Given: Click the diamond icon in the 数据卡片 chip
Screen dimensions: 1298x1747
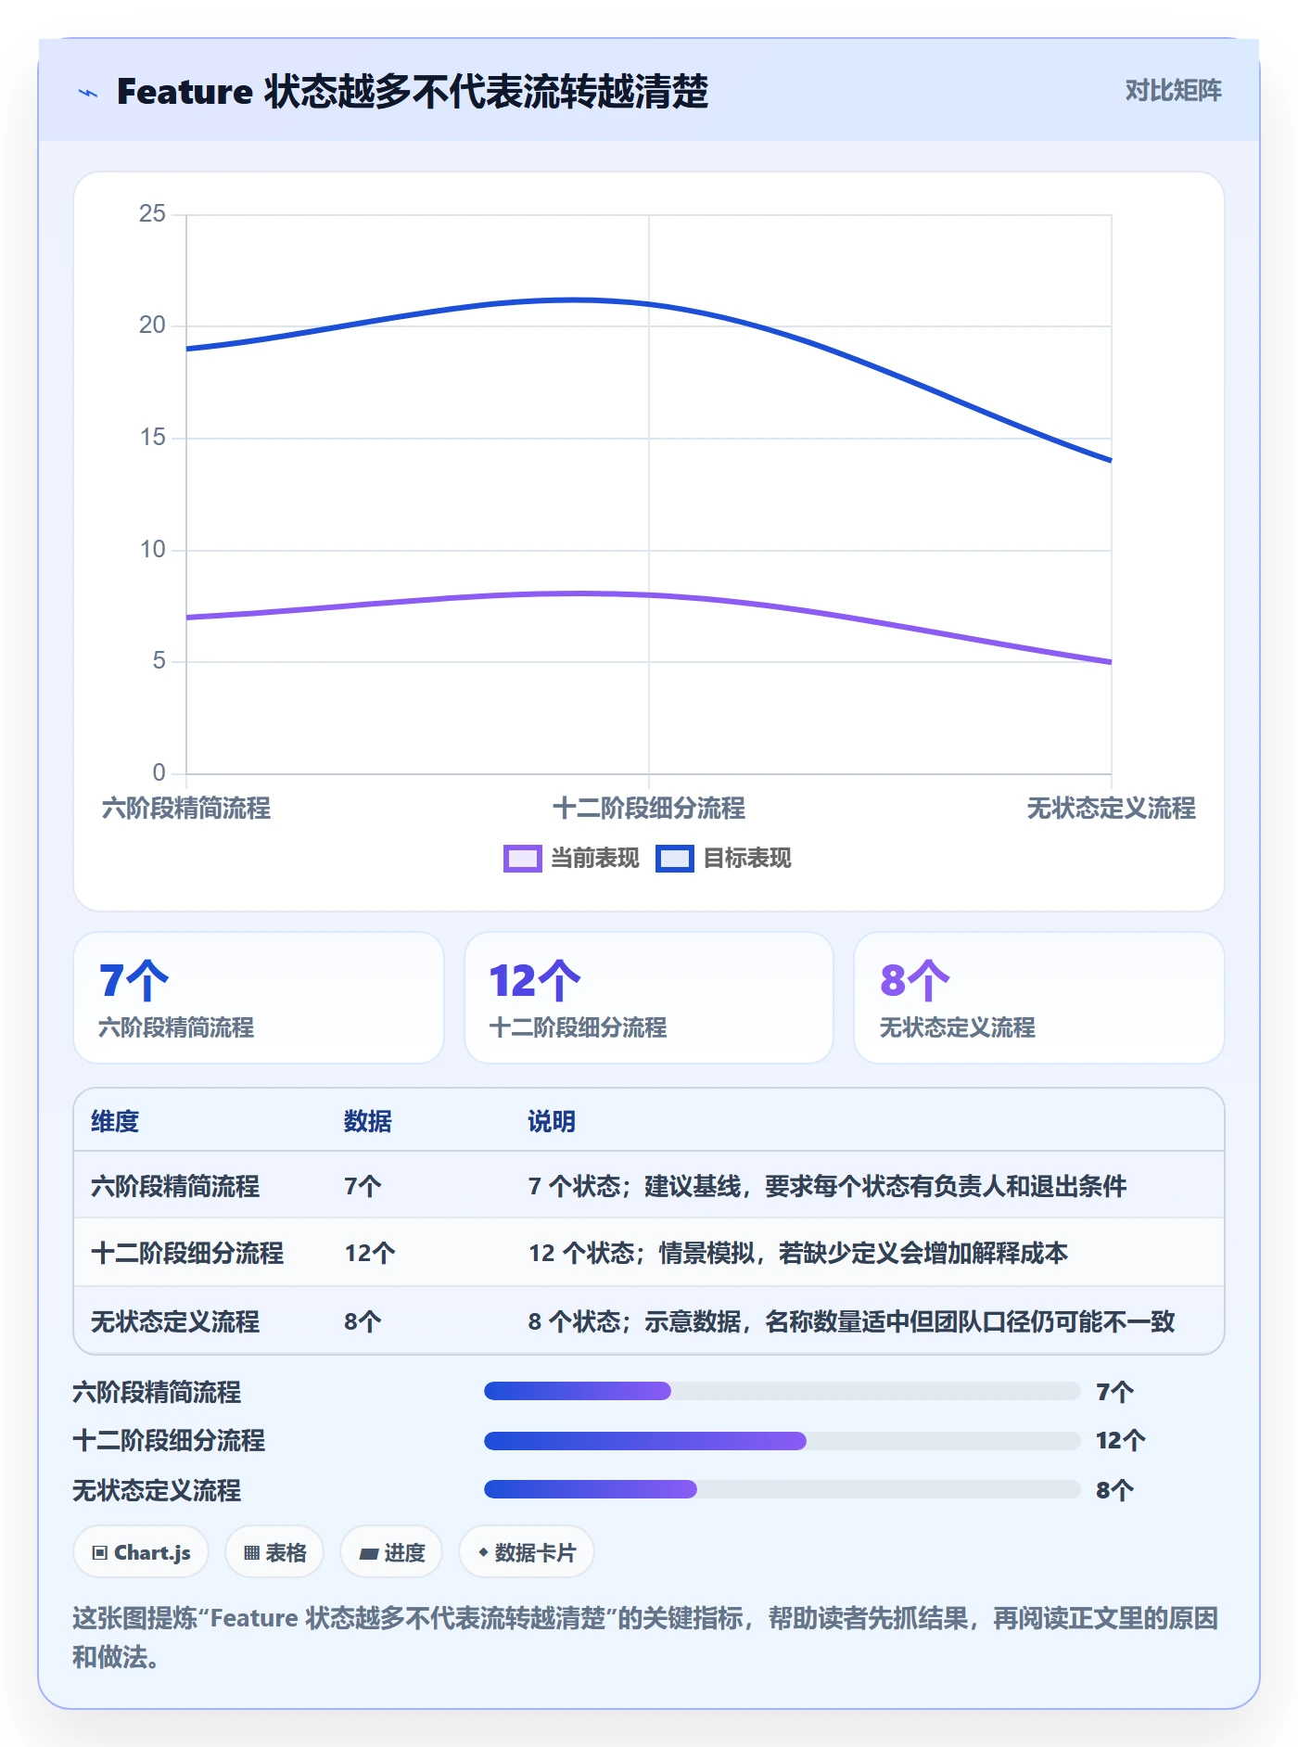Looking at the screenshot, I should click(483, 1551).
